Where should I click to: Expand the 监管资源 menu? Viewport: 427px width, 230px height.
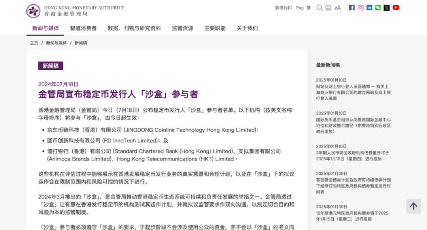click(182, 28)
